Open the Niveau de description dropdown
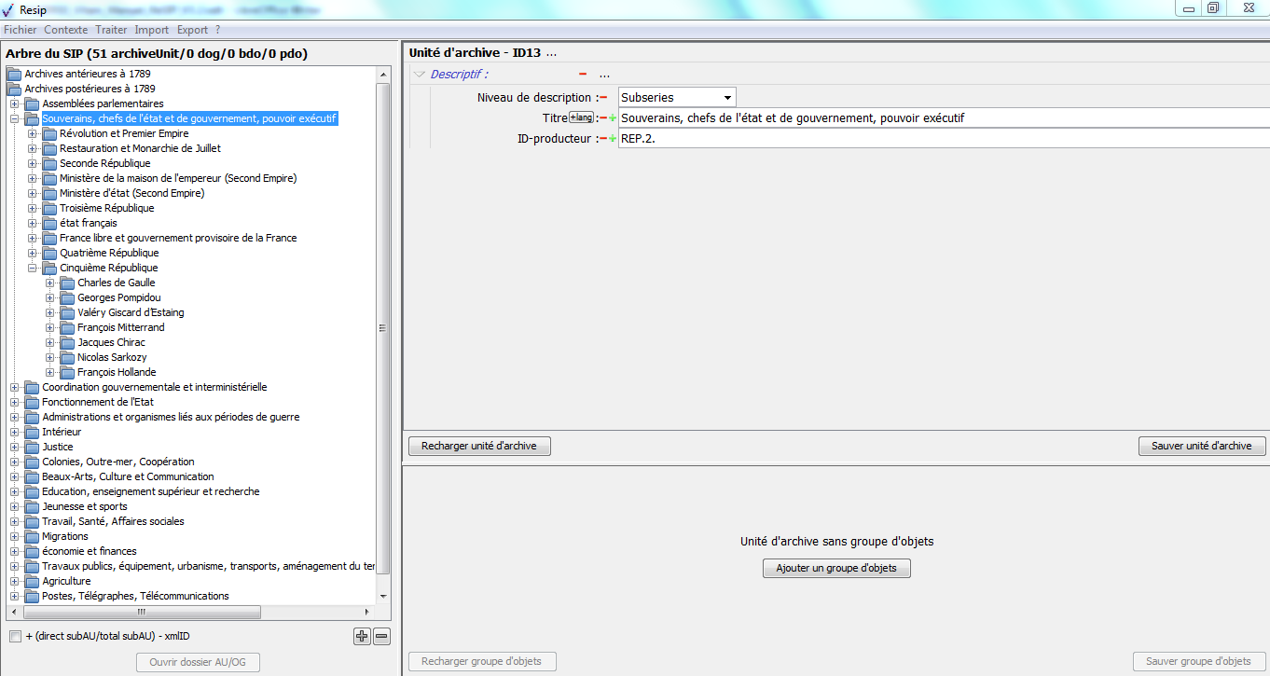Screen dimensions: 1270x676 (x=726, y=98)
